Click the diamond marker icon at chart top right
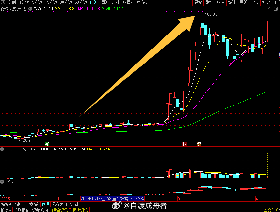Screen dimensions: 280x212 click(x=270, y=9)
